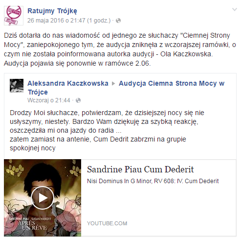Click the arrow between author and group name
The width and height of the screenshot is (240, 238).
113,84
